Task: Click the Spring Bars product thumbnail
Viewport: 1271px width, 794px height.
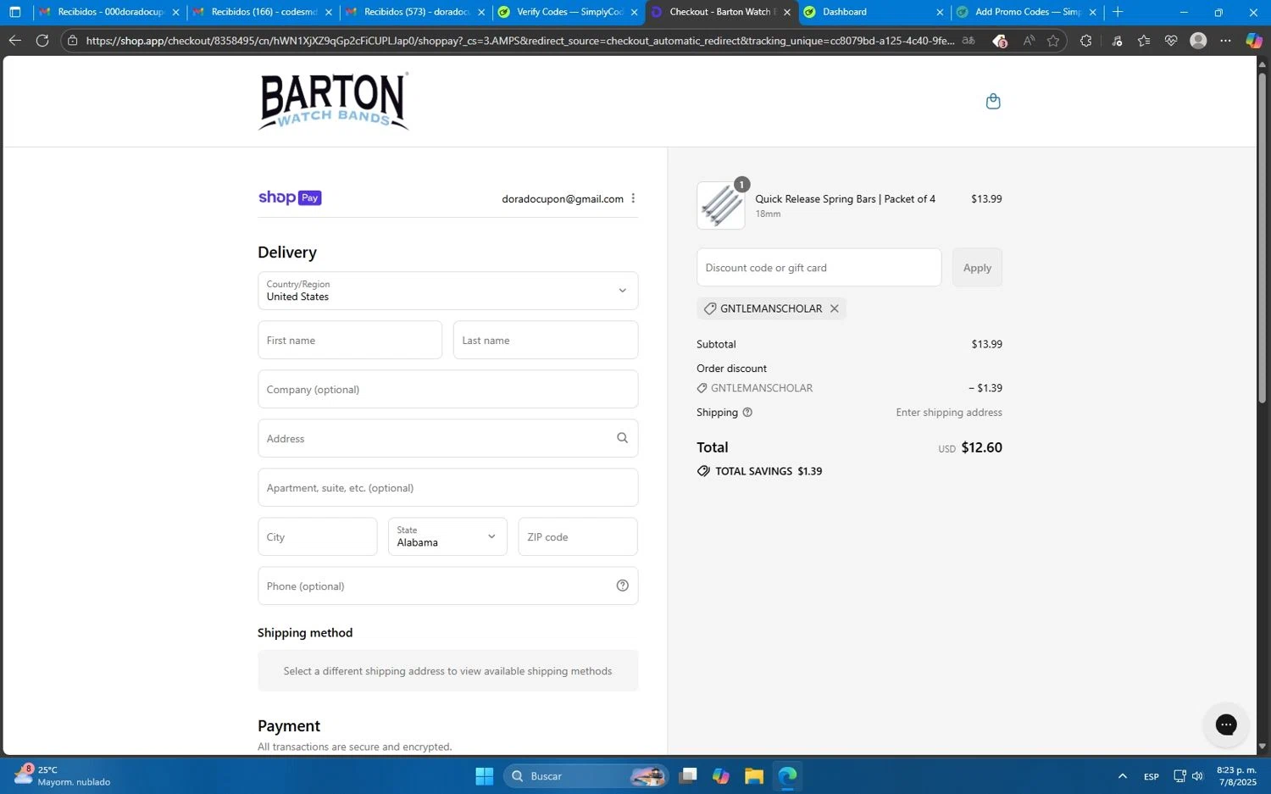Action: [721, 205]
